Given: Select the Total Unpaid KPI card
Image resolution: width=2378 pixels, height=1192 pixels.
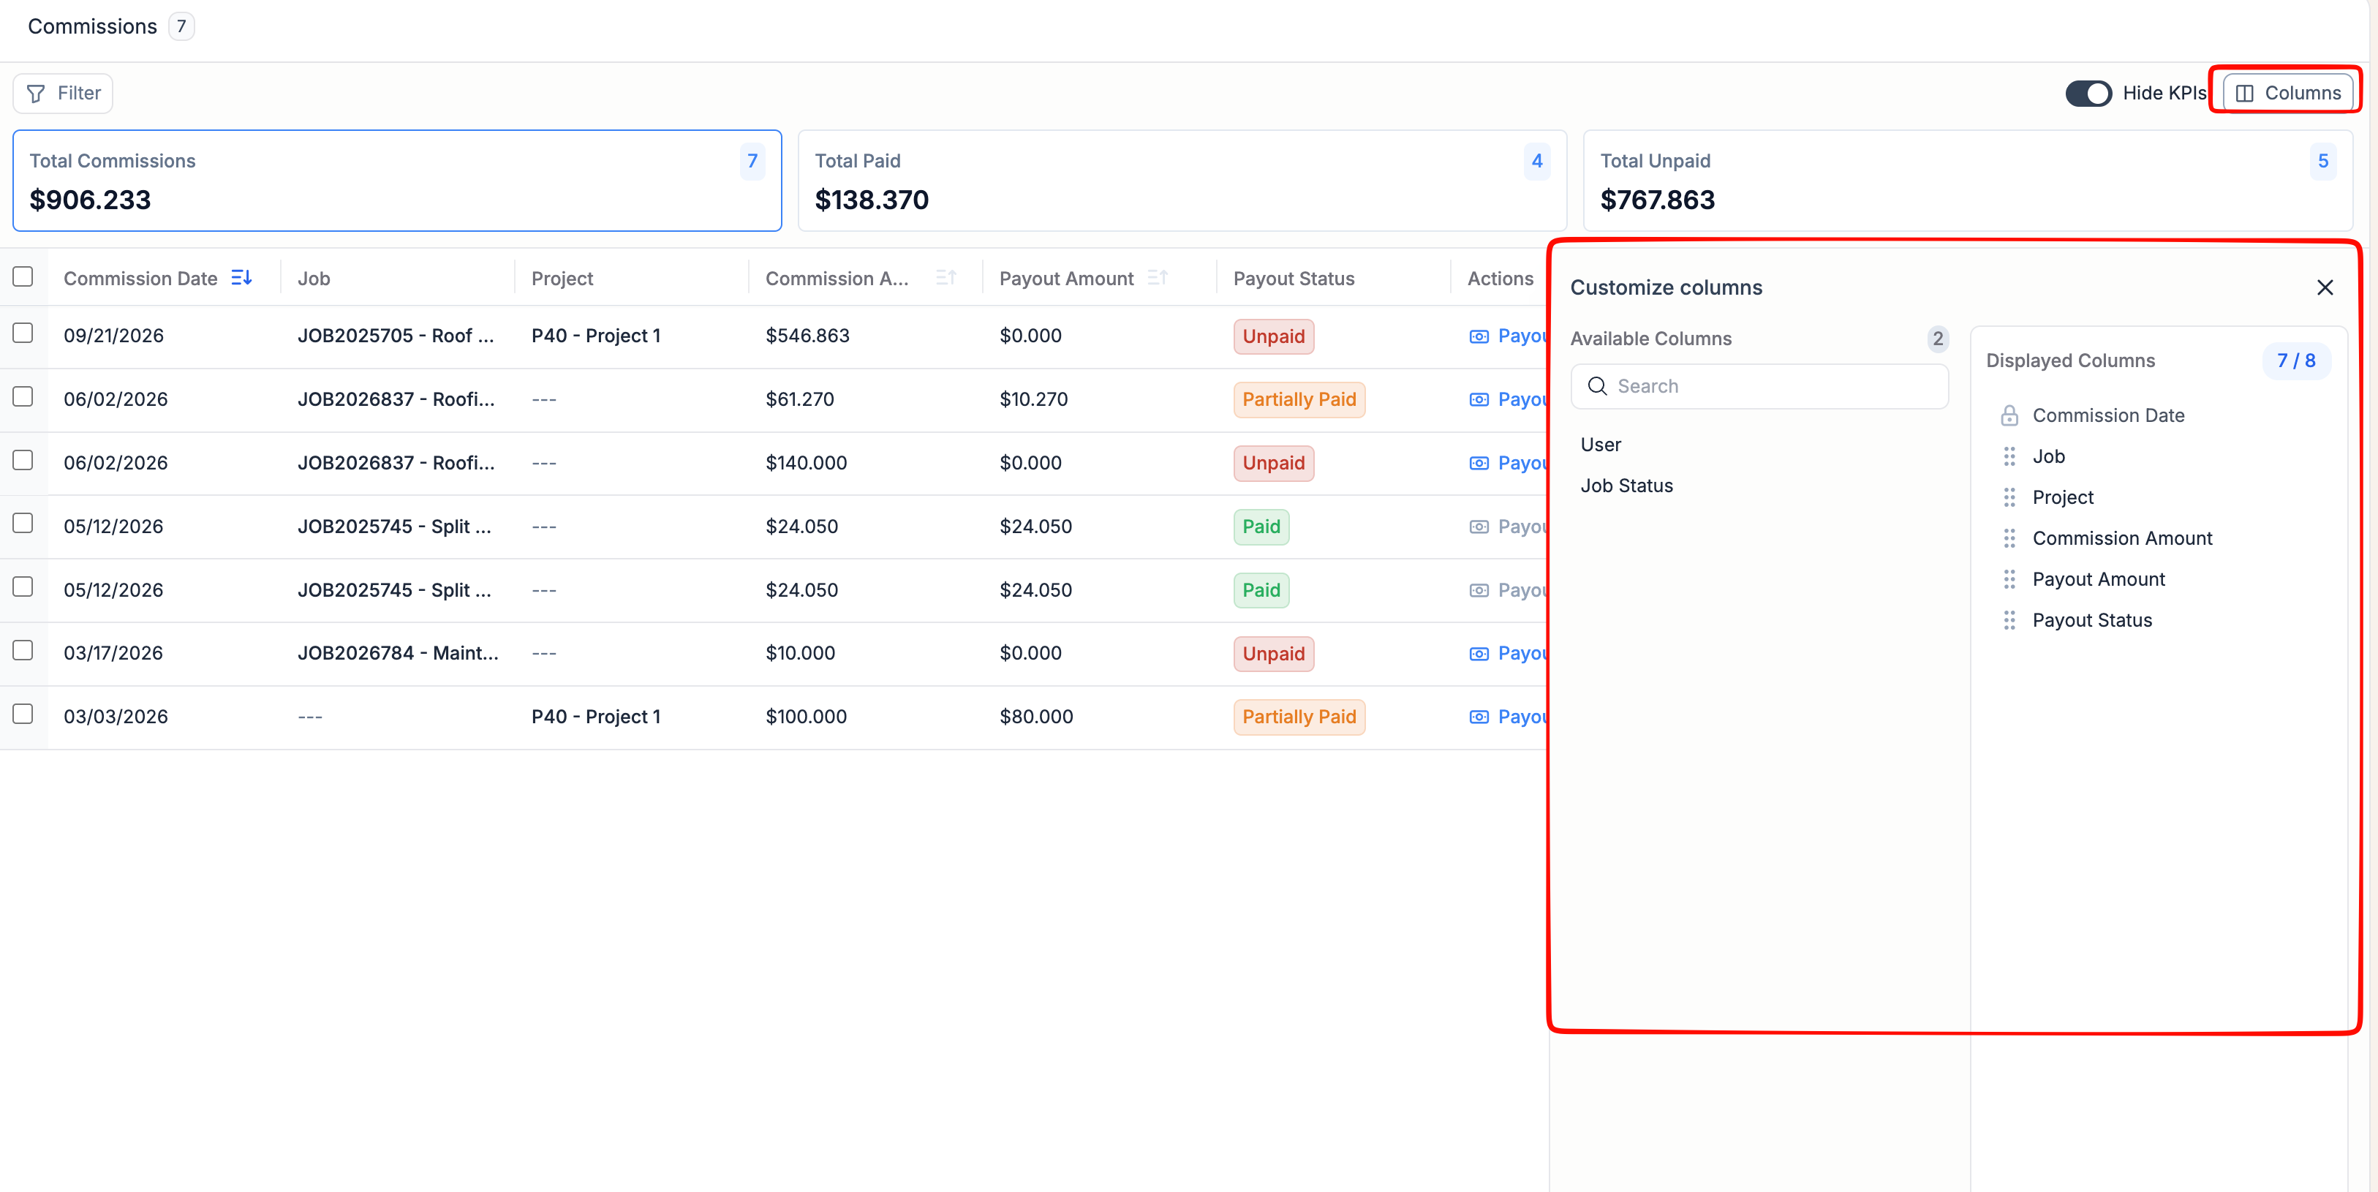Looking at the screenshot, I should 1967,181.
